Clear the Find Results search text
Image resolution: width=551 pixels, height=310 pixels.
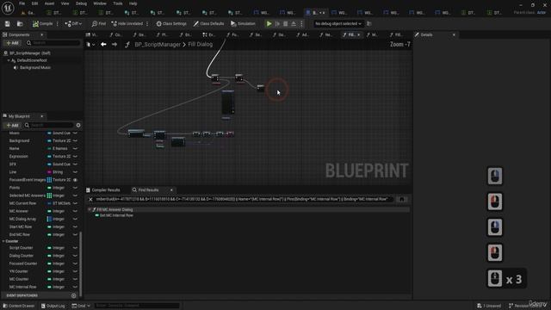90,199
